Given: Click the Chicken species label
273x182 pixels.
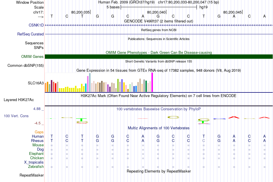Looking at the screenshot, I should click(37, 158).
